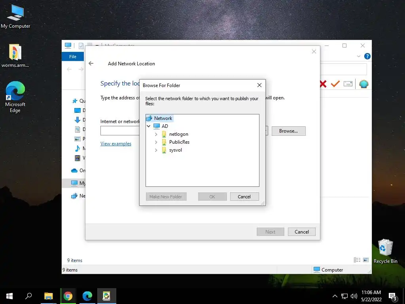405x304 pixels.
Task: Click the blue shell icon in Explorer toolbar
Action: [363, 84]
